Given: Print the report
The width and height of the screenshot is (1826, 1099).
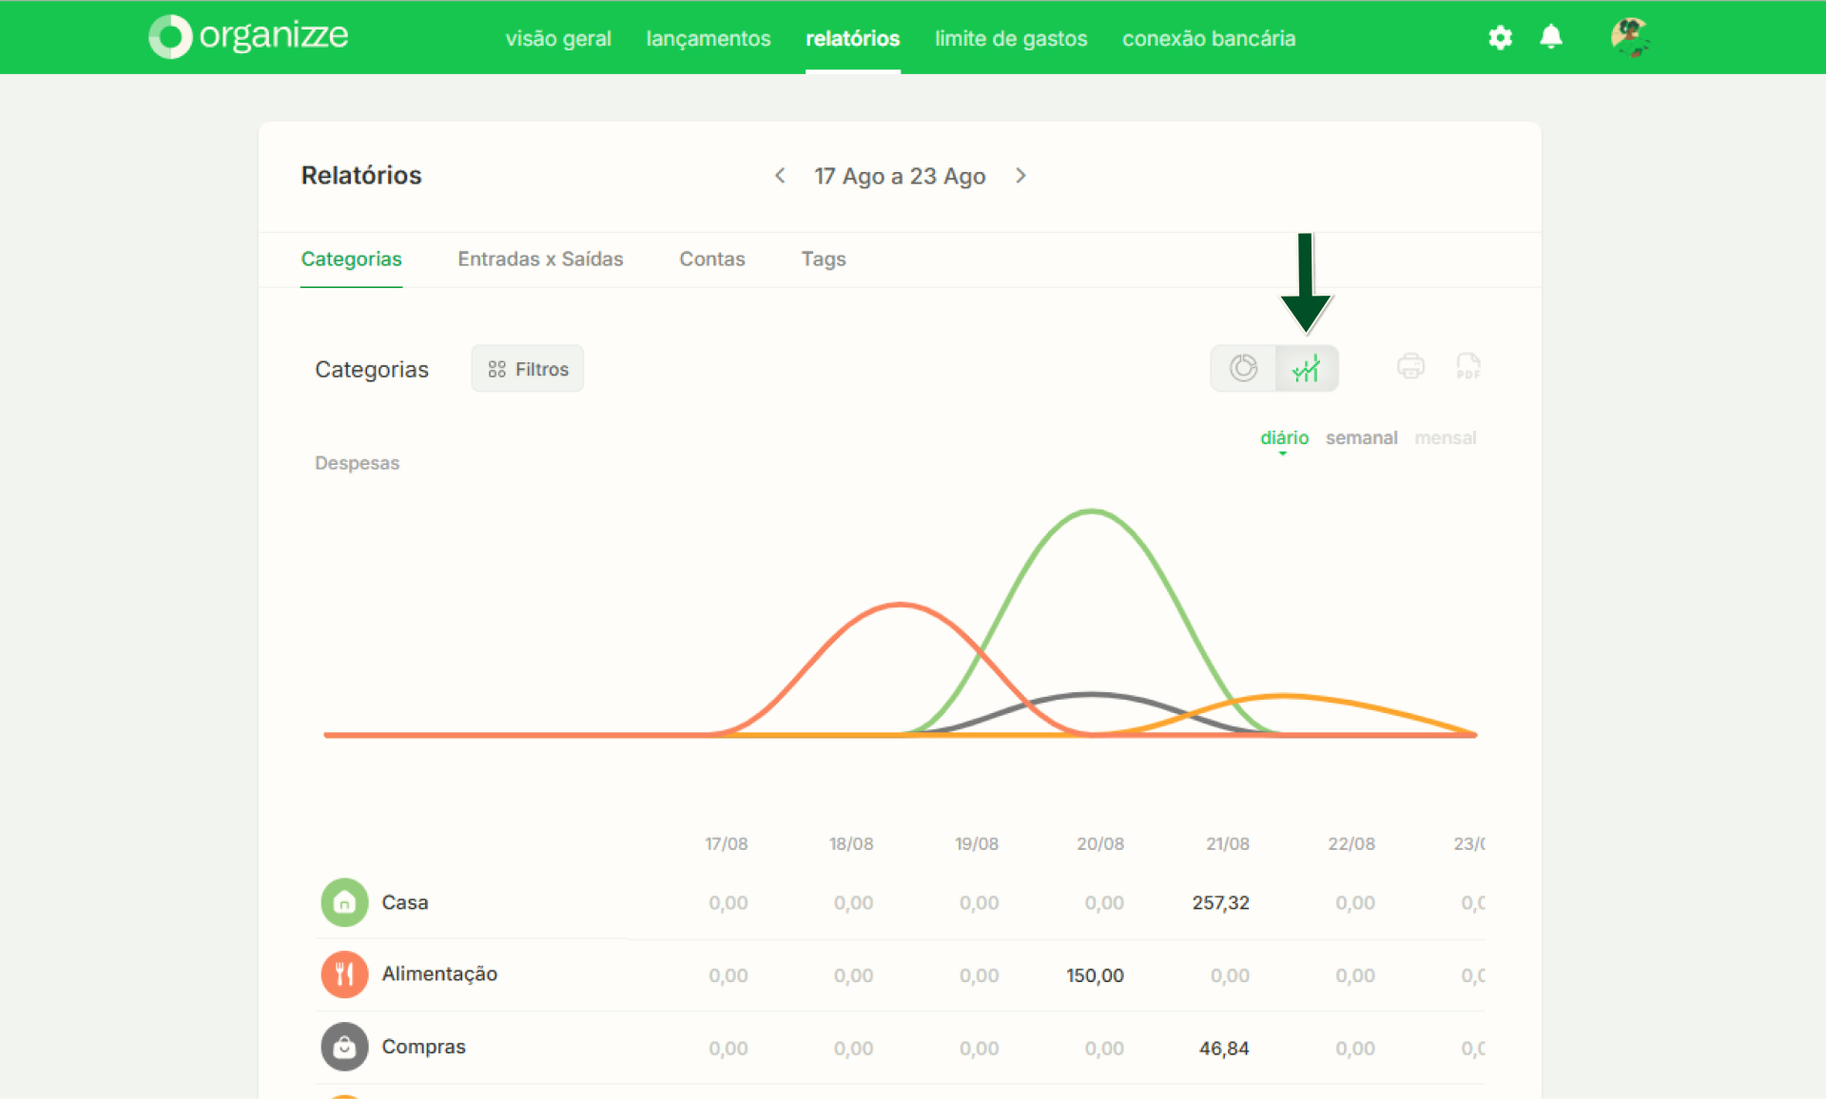Looking at the screenshot, I should coord(1410,366).
